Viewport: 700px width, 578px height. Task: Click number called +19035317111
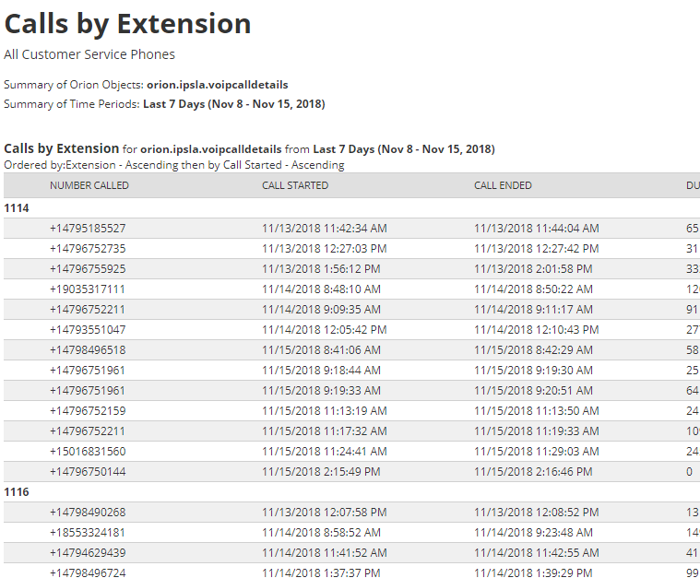pos(87,289)
